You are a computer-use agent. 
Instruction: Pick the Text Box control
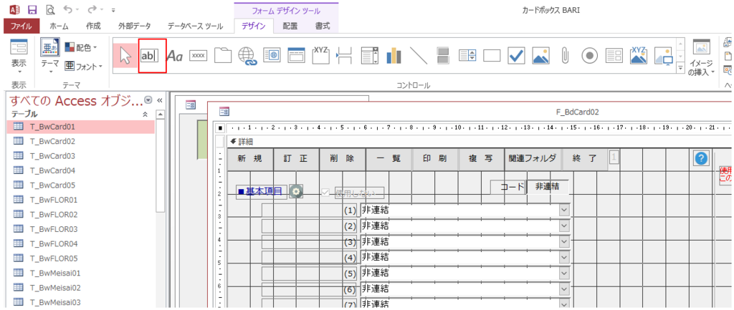pyautogui.click(x=151, y=56)
